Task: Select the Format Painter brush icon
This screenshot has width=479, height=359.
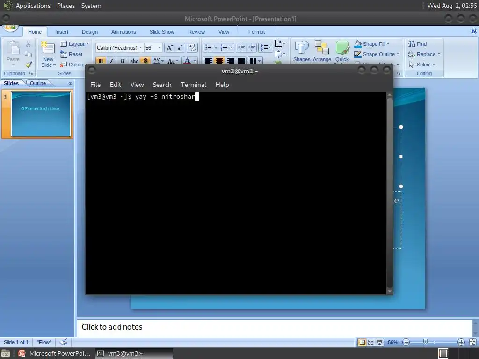Action: [x=29, y=65]
